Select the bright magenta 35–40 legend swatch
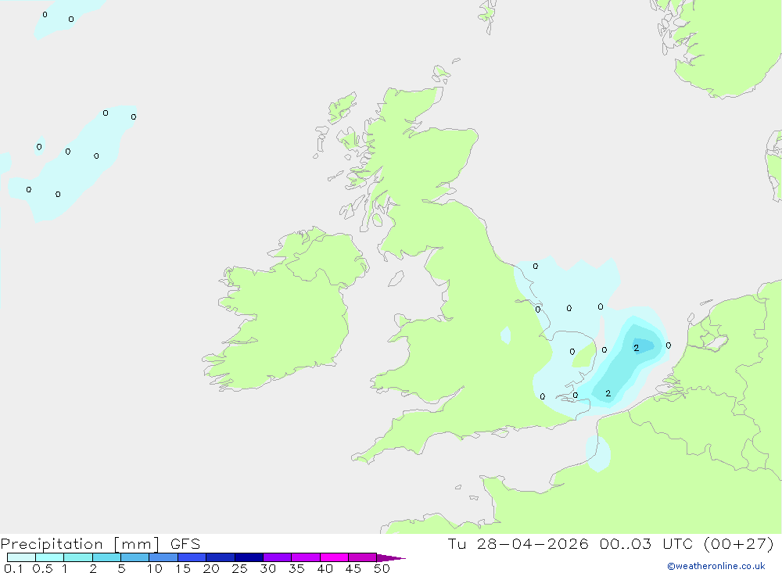Screen dimensions: 782x573 pos(334,557)
